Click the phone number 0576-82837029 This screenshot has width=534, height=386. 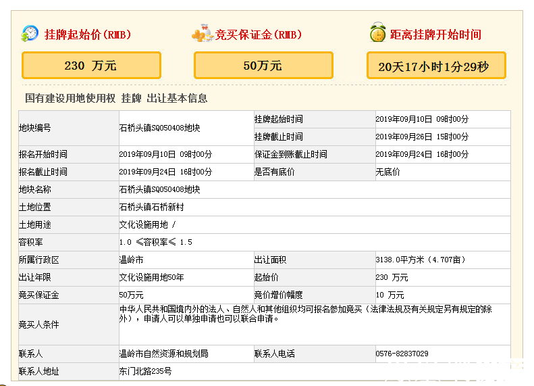[x=402, y=354]
